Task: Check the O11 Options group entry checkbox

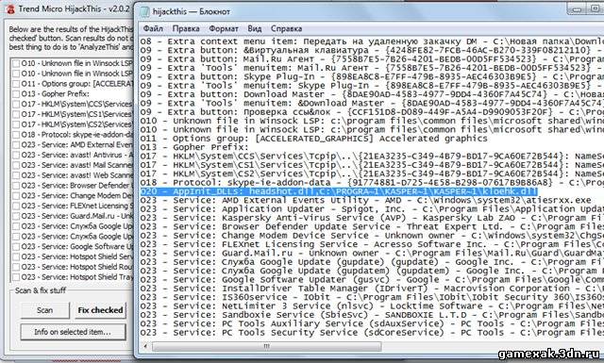Action: [x=16, y=84]
